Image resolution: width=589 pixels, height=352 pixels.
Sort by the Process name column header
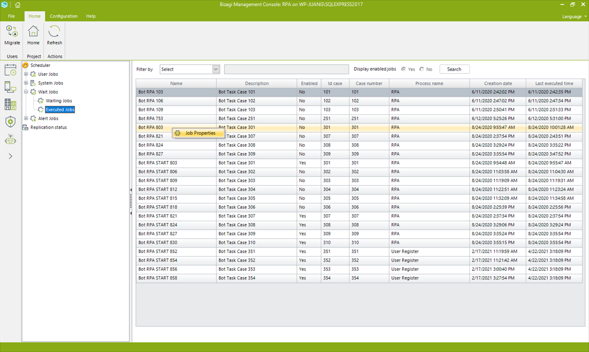coord(430,83)
